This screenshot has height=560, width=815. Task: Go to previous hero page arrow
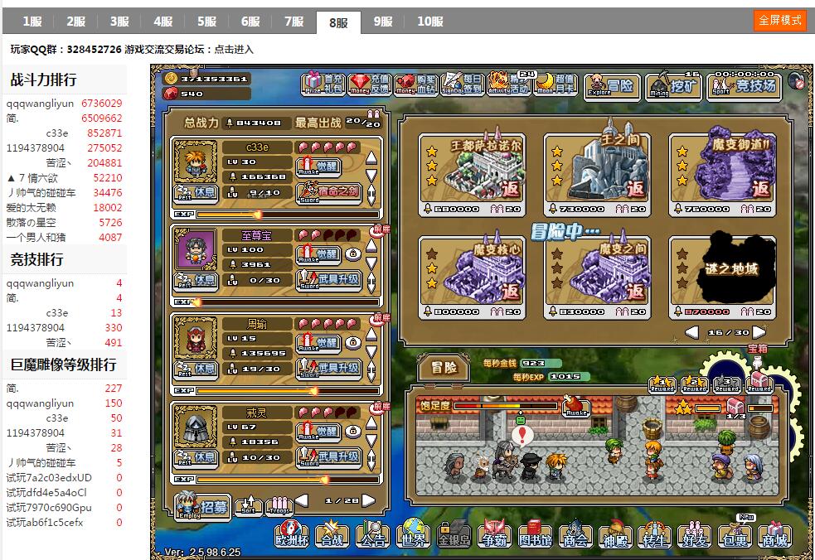[302, 500]
